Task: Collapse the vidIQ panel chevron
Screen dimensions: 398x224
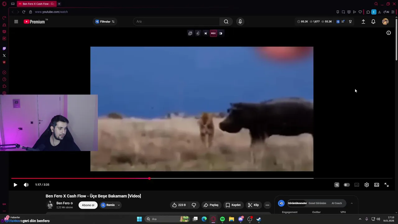Action: 352,203
